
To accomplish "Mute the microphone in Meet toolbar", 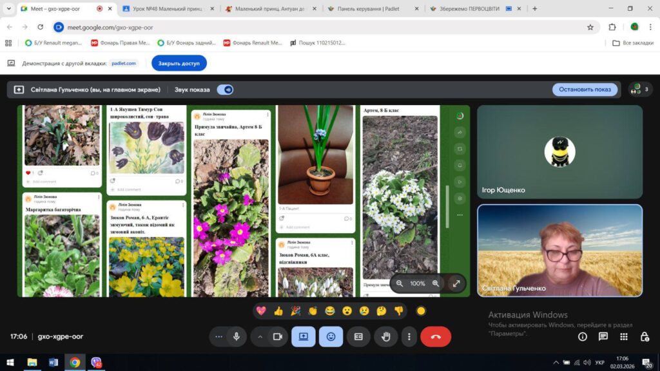I will click(x=237, y=336).
